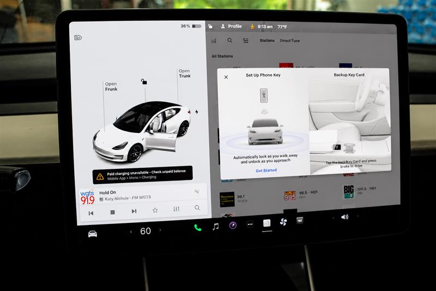Tap the unlock padlock icon above the car
The width and height of the screenshot is (436, 291).
click(x=144, y=82)
